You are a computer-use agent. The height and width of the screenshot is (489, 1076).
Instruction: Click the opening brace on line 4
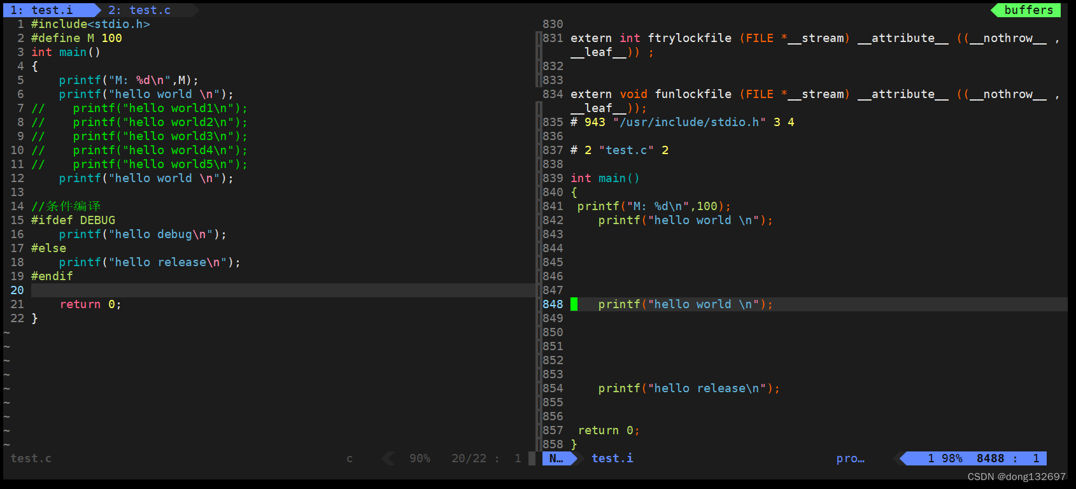point(34,66)
